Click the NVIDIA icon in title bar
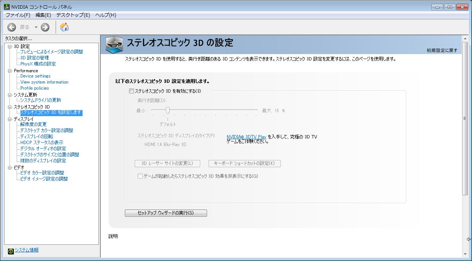Screen dimensions: 472x261 [x=7, y=7]
